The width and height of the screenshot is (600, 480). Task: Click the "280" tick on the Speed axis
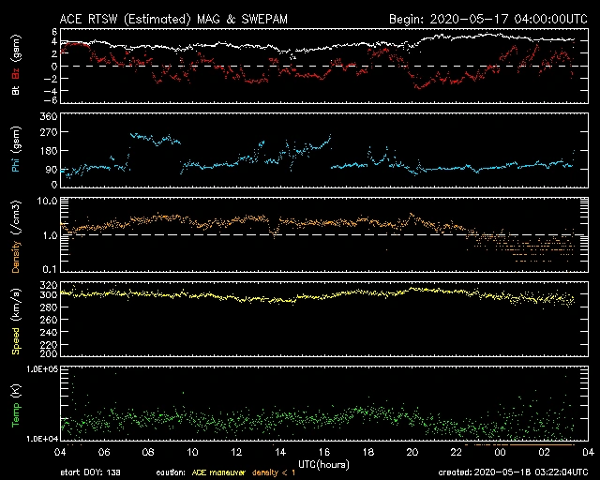[x=49, y=307]
